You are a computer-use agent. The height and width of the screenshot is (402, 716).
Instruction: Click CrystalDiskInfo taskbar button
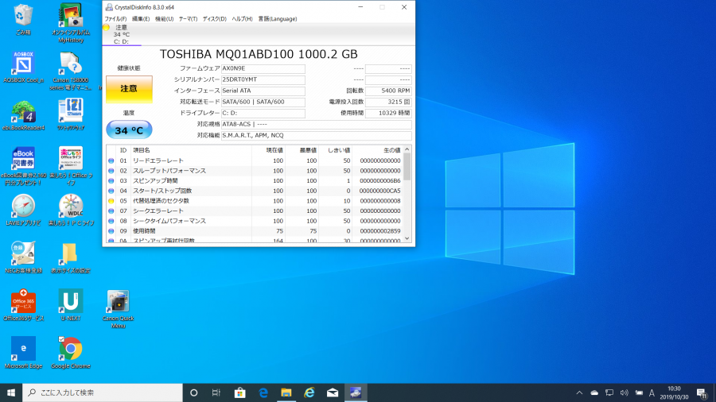[356, 392]
